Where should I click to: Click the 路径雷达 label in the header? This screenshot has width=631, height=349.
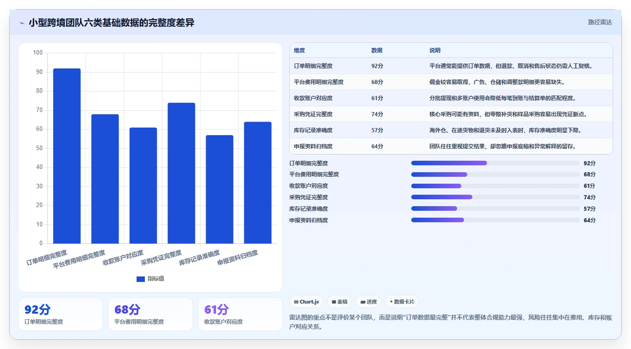[x=600, y=22]
